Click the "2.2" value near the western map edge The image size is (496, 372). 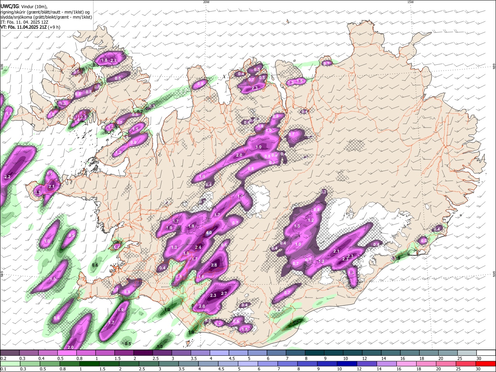coord(7,177)
